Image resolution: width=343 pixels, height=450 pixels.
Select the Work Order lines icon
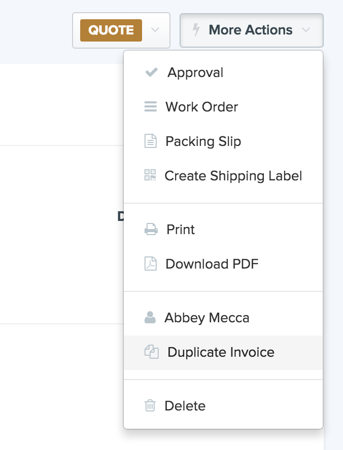151,106
